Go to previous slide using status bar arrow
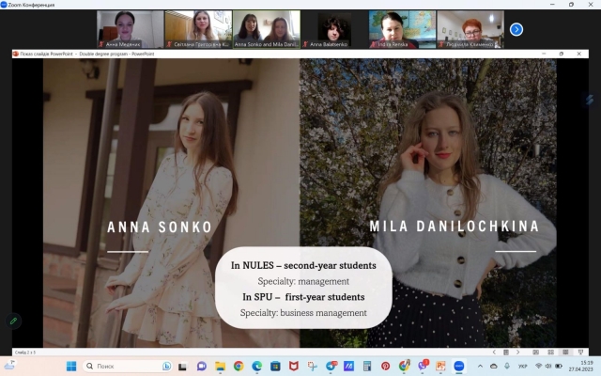601x376 pixels. (x=494, y=352)
